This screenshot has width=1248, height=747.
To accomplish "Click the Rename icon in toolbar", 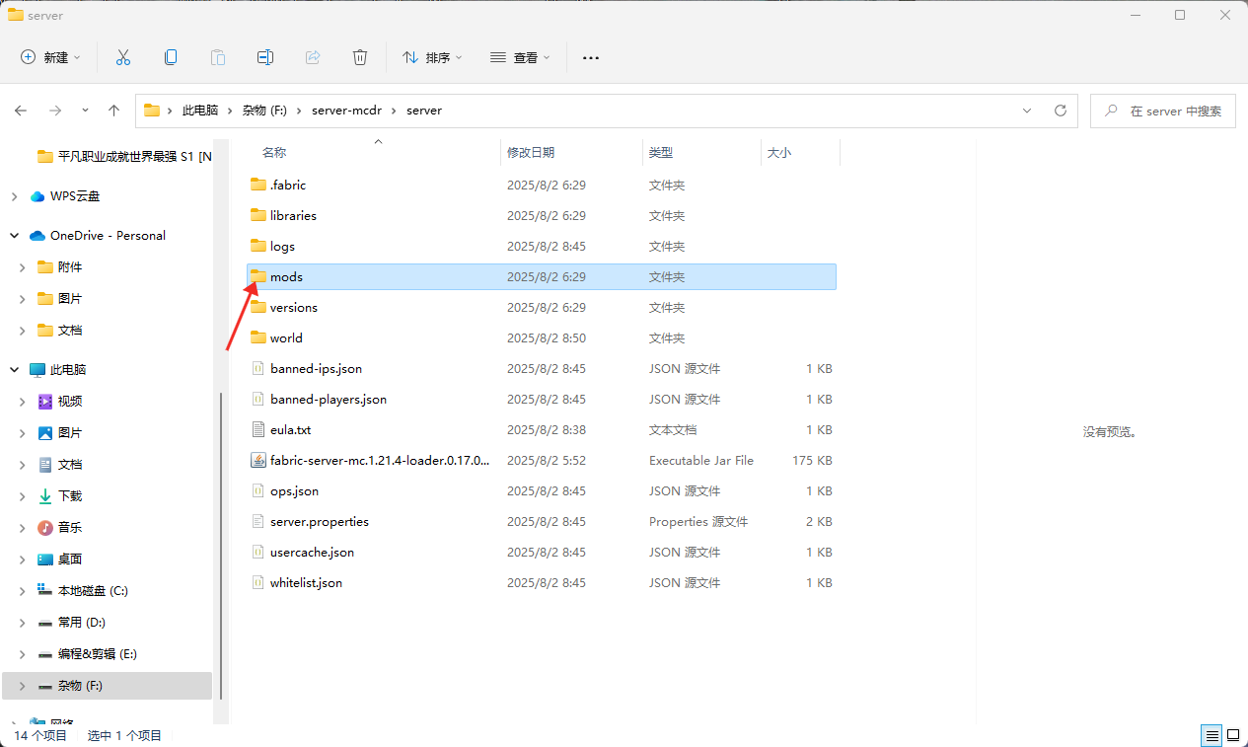I will coord(265,57).
